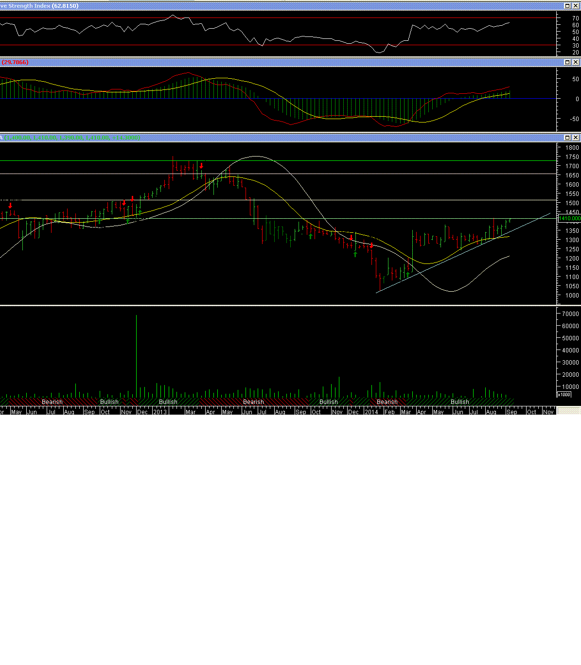Select the green buy arrow near March 2014

pos(408,274)
